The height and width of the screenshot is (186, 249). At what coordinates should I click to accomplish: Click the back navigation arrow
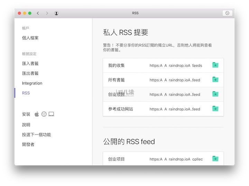38,13
